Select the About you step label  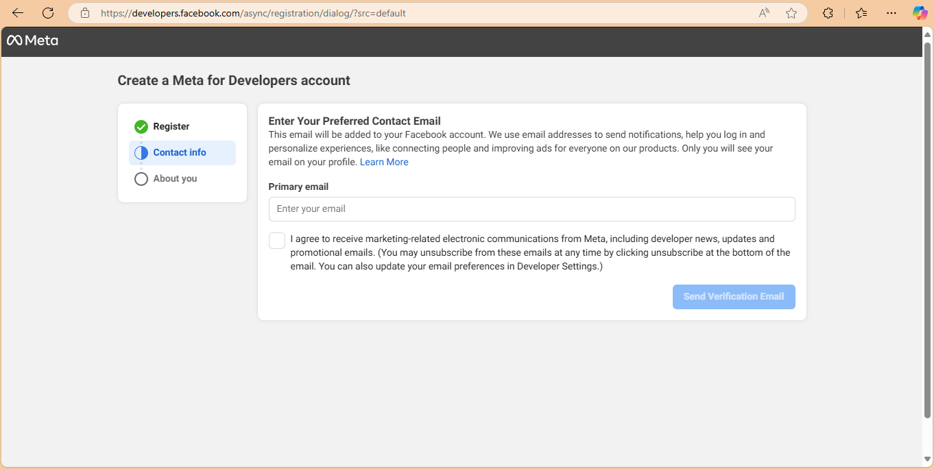174,178
